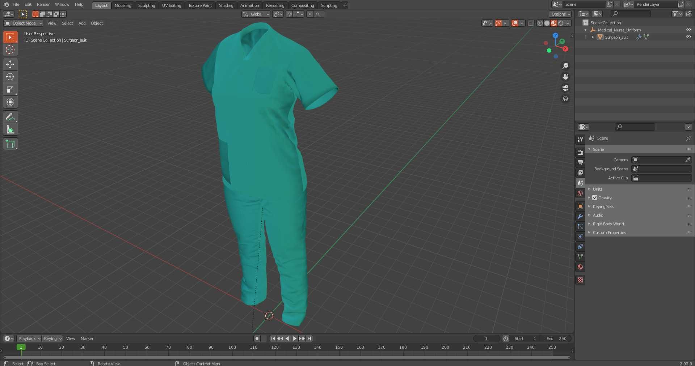Open the Add menu in viewport header
This screenshot has width=695, height=366.
[x=82, y=23]
